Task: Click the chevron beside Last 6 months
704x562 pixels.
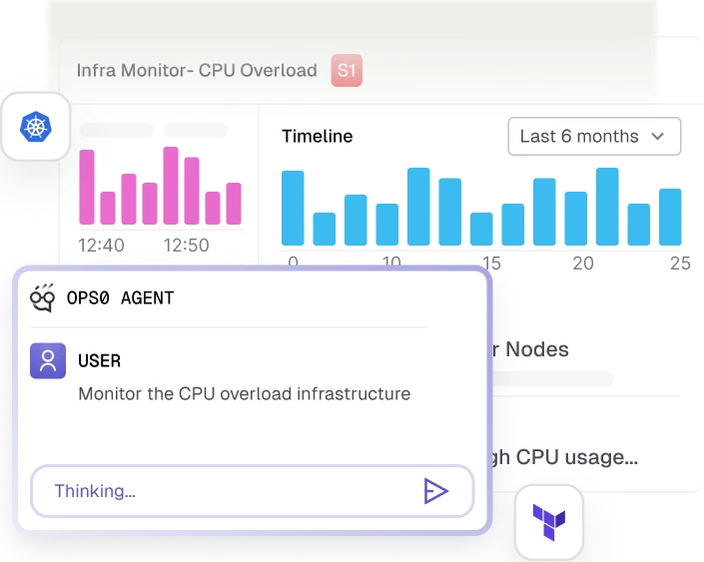Action: click(657, 137)
